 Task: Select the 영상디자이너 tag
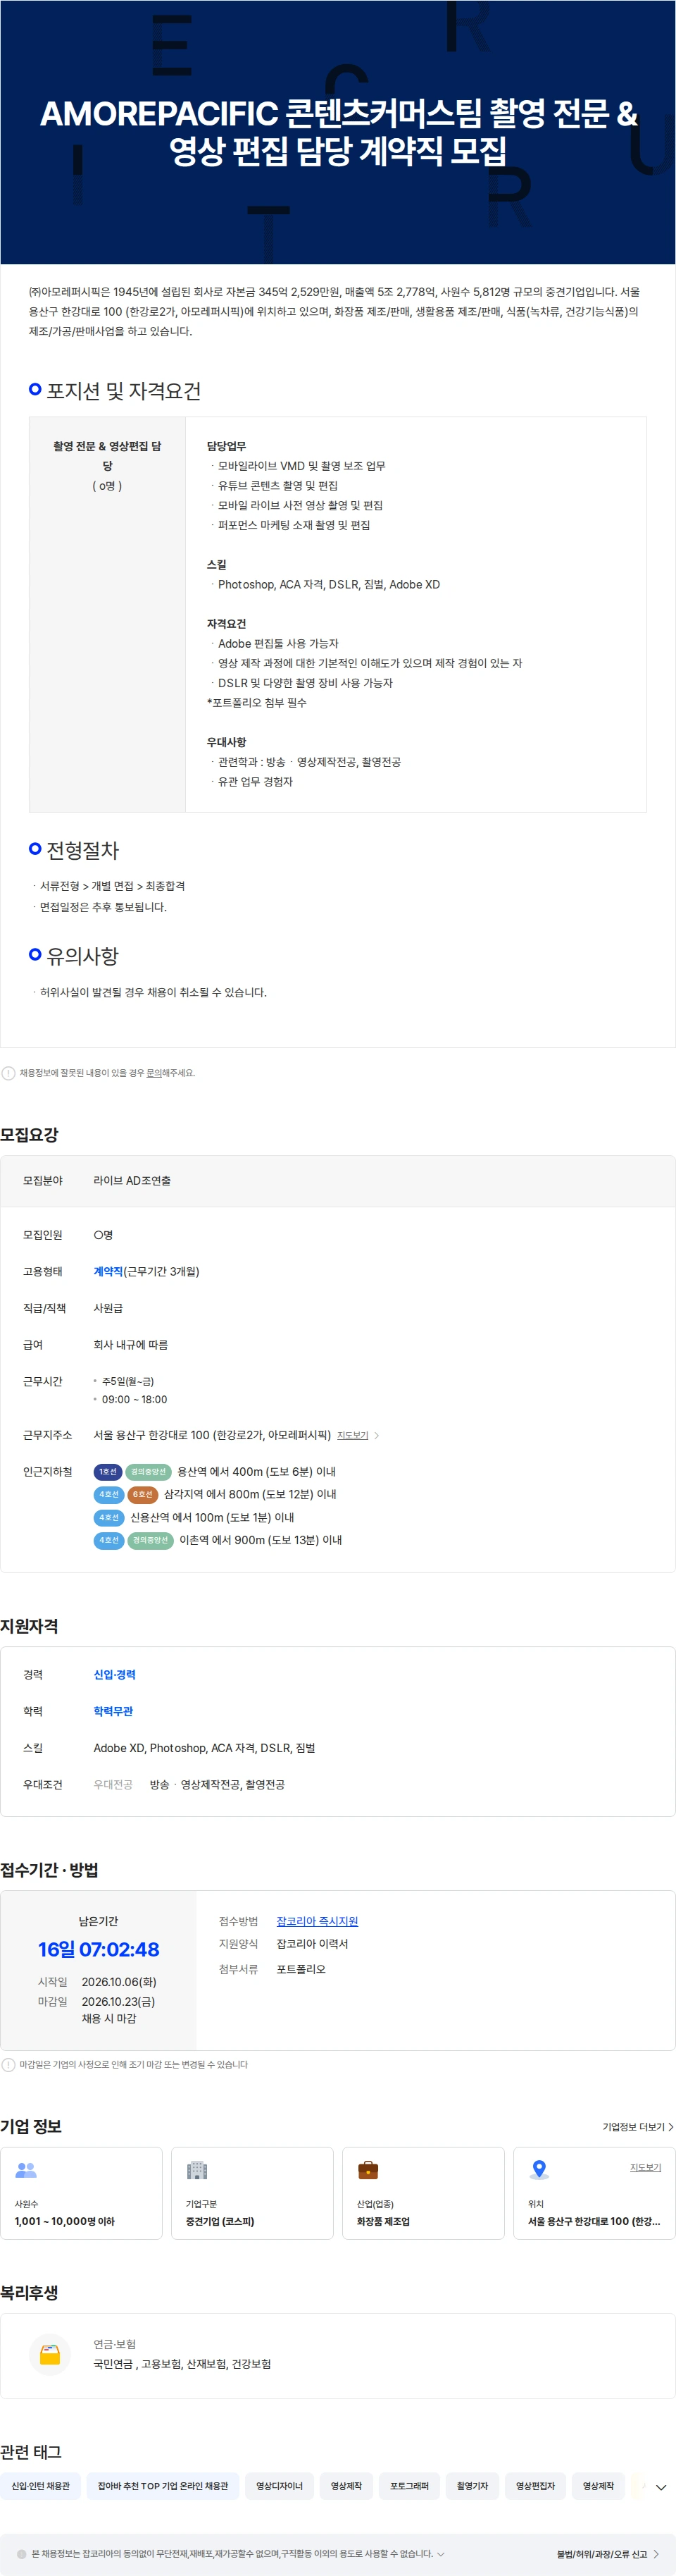point(280,2486)
